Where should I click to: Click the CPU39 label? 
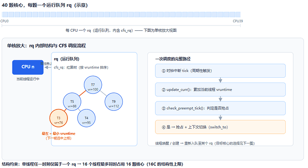click(x=238, y=21)
